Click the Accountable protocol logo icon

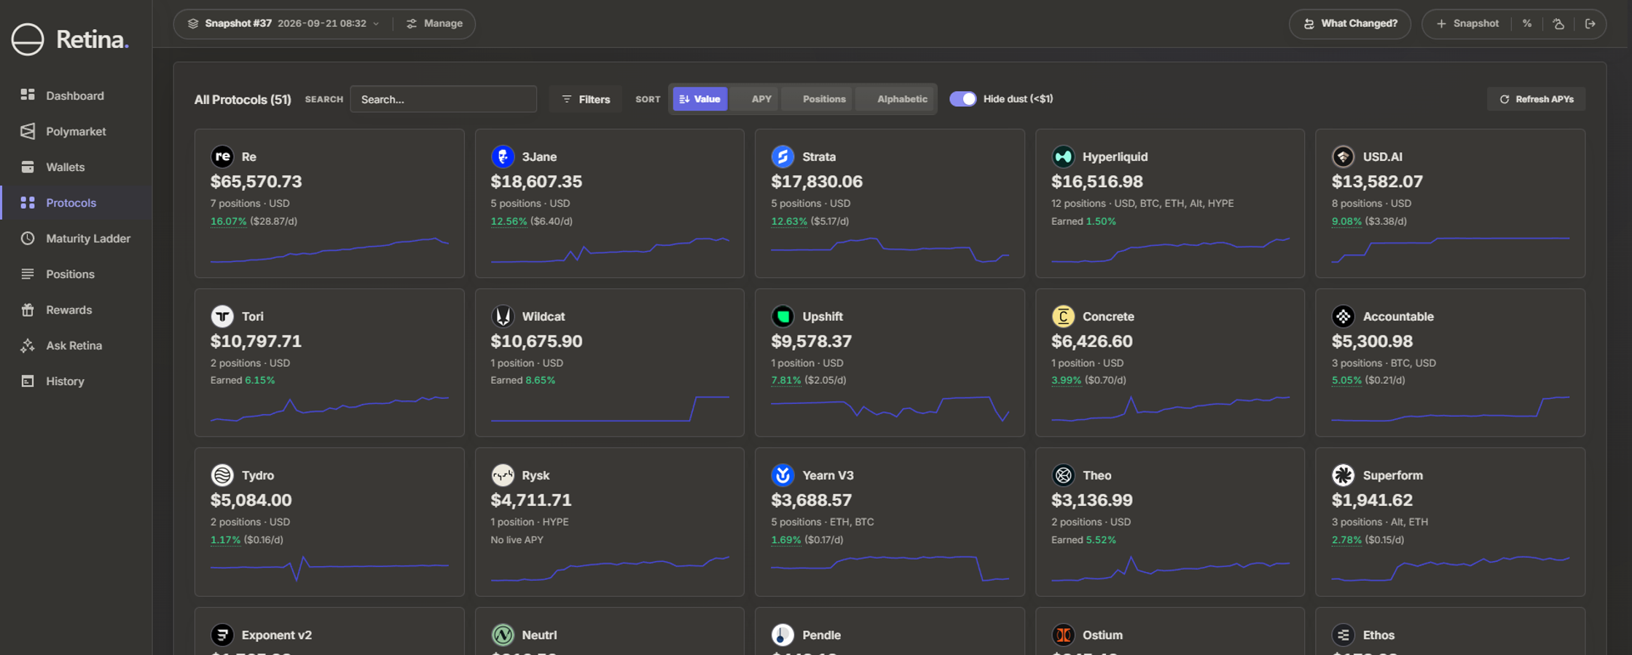[1343, 316]
